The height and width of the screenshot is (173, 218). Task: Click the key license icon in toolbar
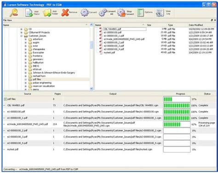point(14,12)
